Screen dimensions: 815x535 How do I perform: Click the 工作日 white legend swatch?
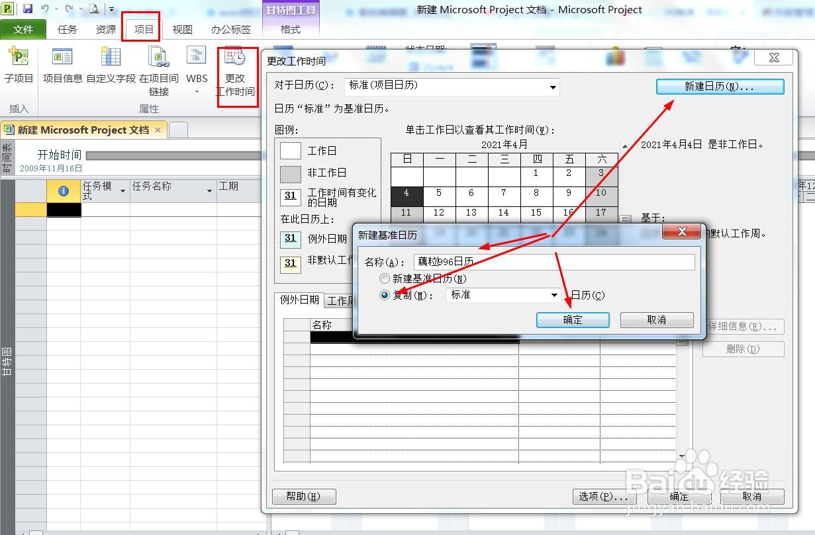tap(291, 151)
